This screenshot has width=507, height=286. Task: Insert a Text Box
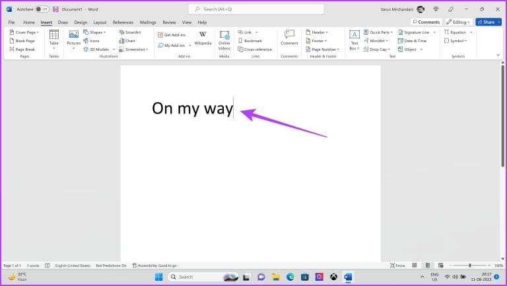(x=354, y=40)
